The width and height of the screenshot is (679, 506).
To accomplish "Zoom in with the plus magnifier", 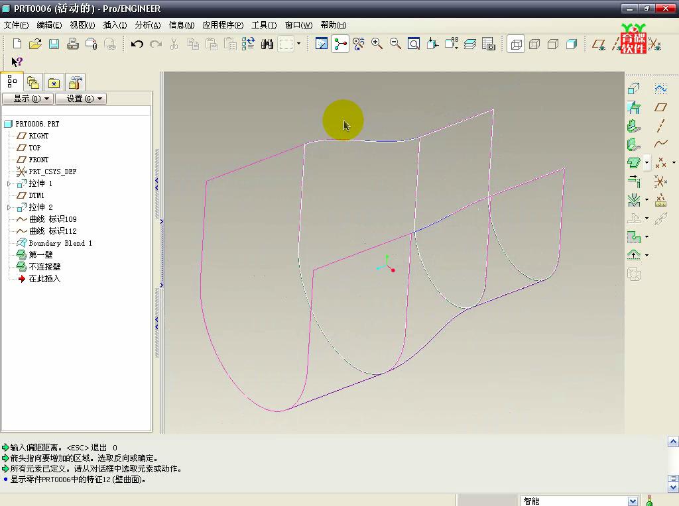I will point(377,44).
